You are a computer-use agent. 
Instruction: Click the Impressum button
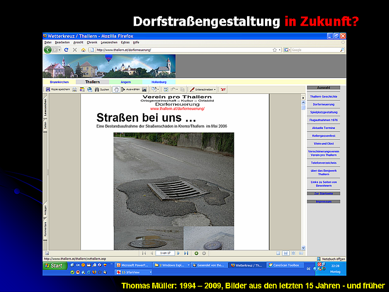tap(324, 201)
